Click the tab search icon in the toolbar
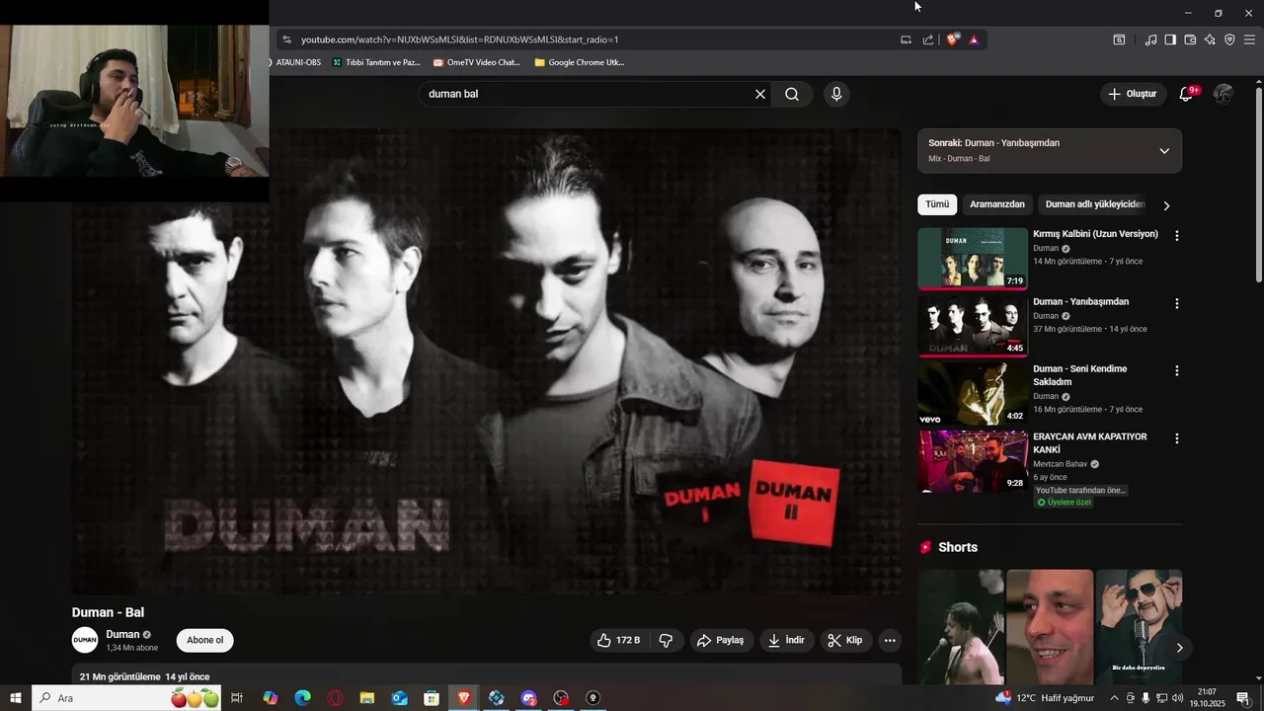The height and width of the screenshot is (711, 1264). [x=1119, y=39]
